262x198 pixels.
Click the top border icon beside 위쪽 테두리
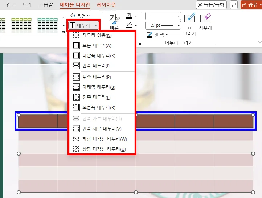tap(76, 77)
